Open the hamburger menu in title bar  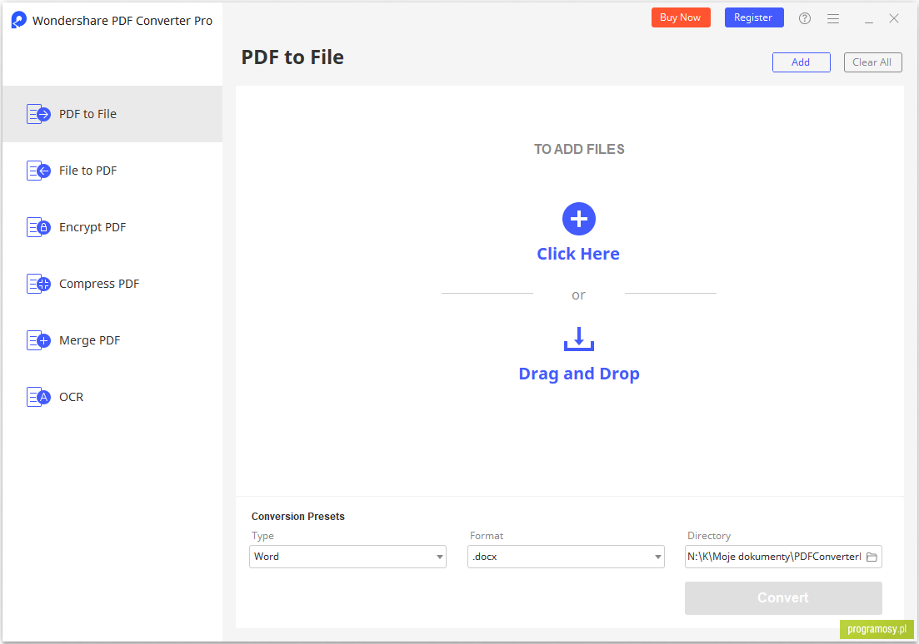click(833, 19)
